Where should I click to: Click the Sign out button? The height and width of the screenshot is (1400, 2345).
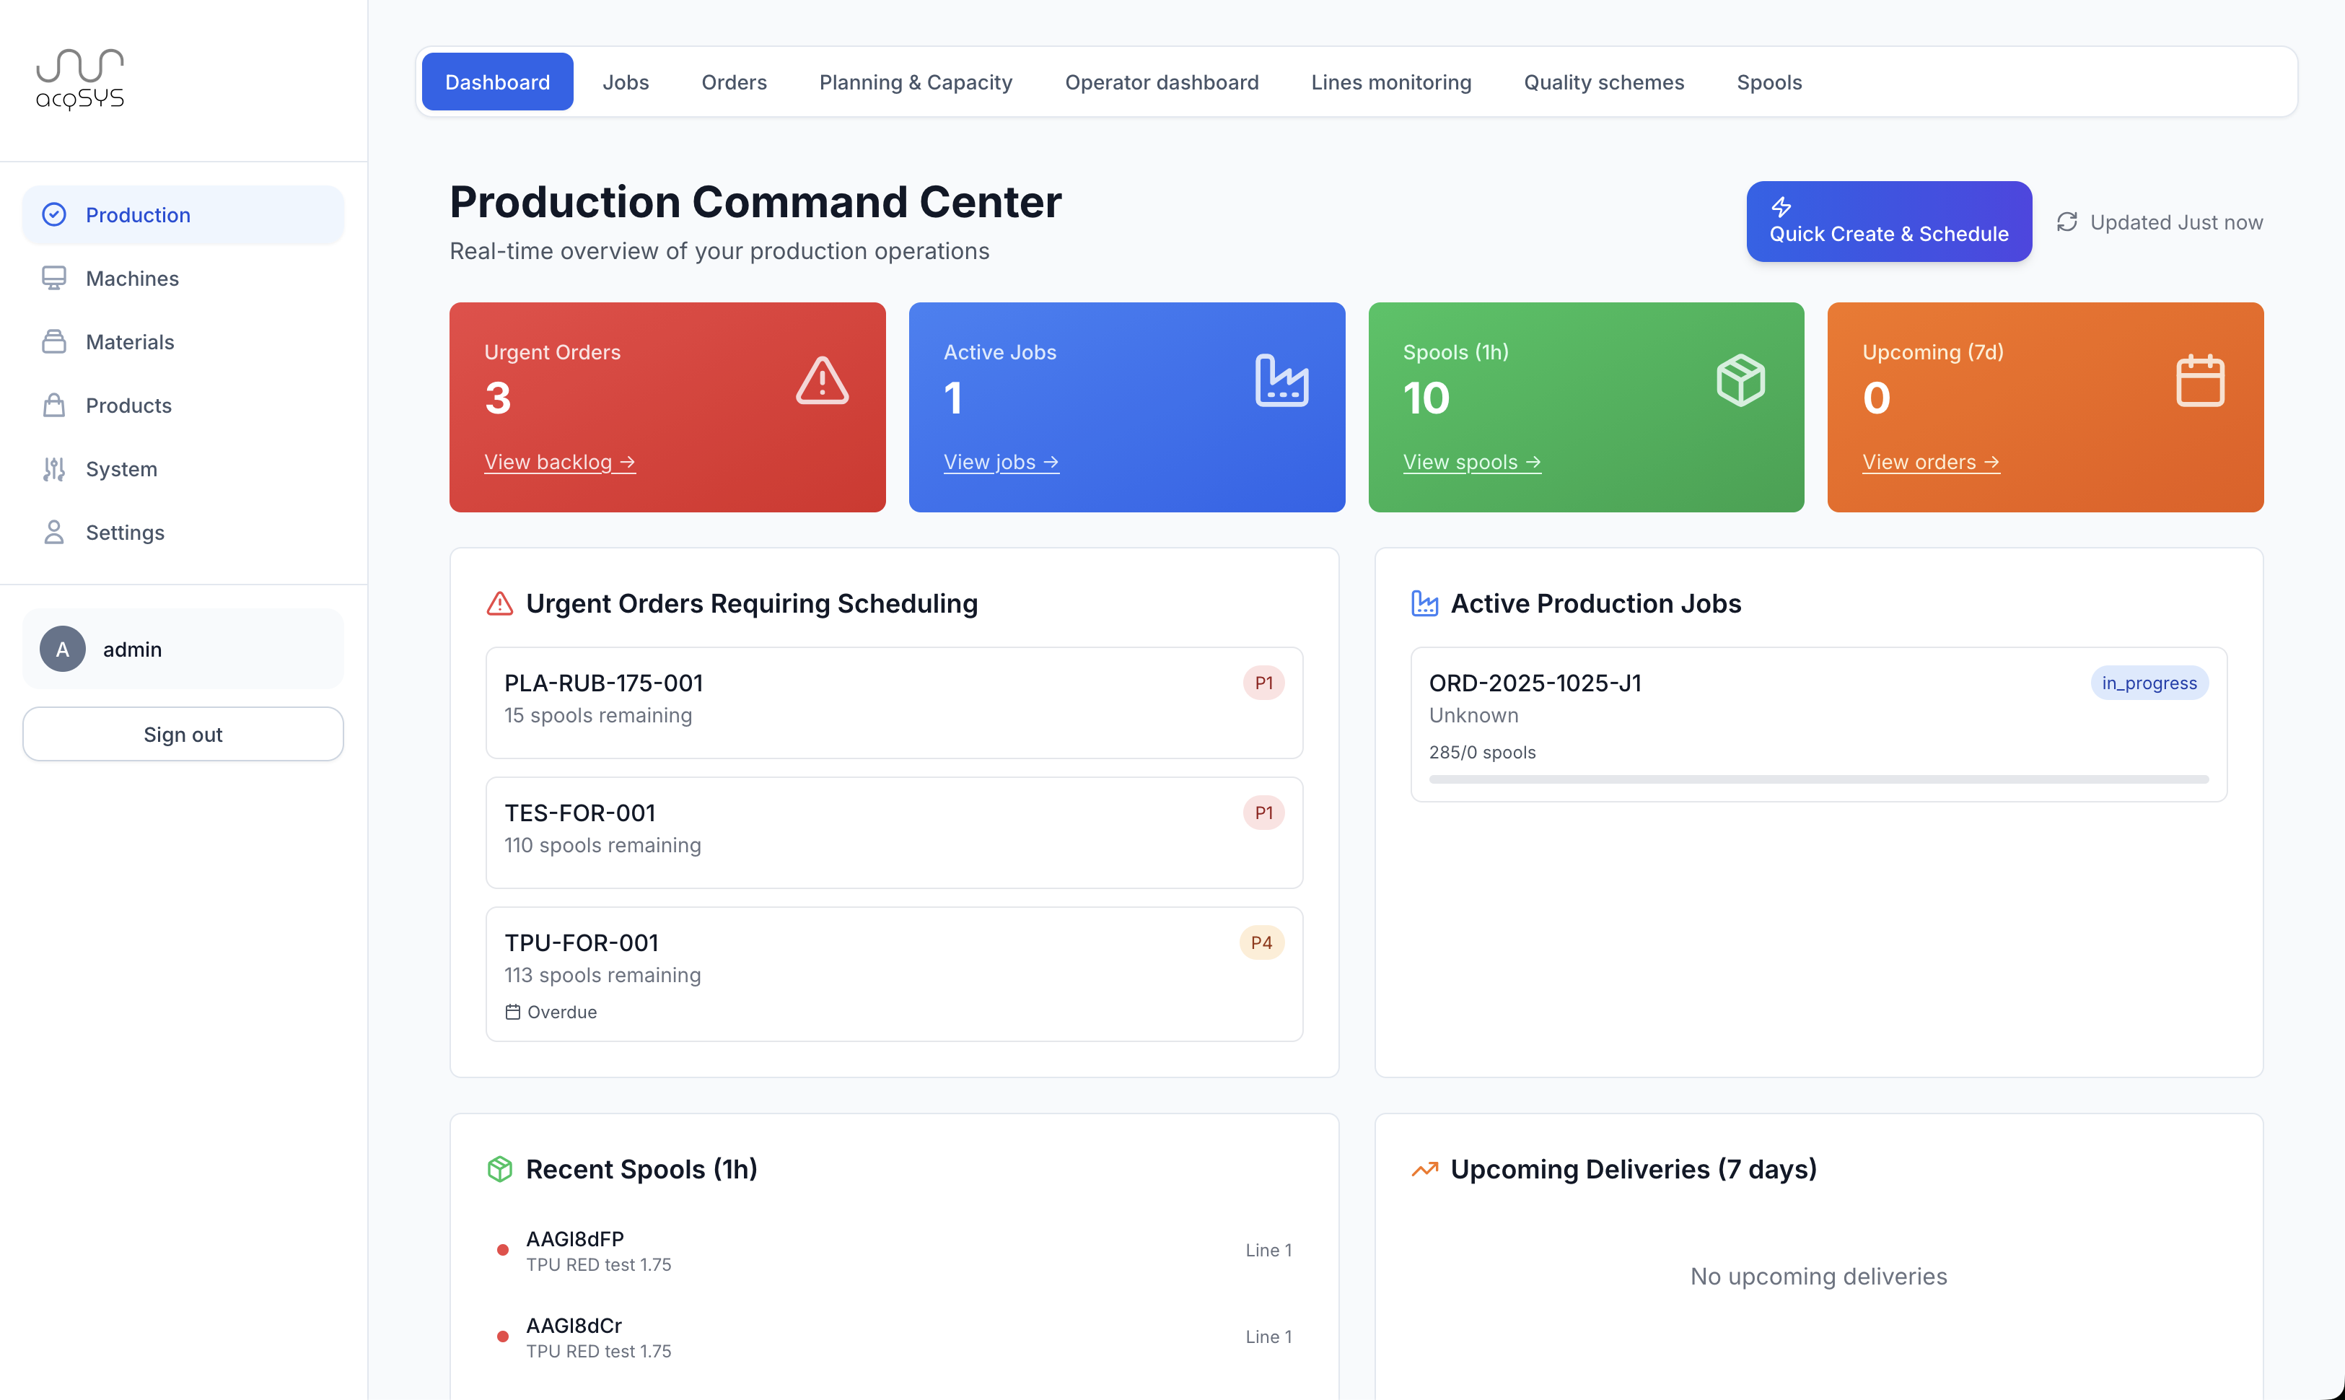[x=183, y=734]
